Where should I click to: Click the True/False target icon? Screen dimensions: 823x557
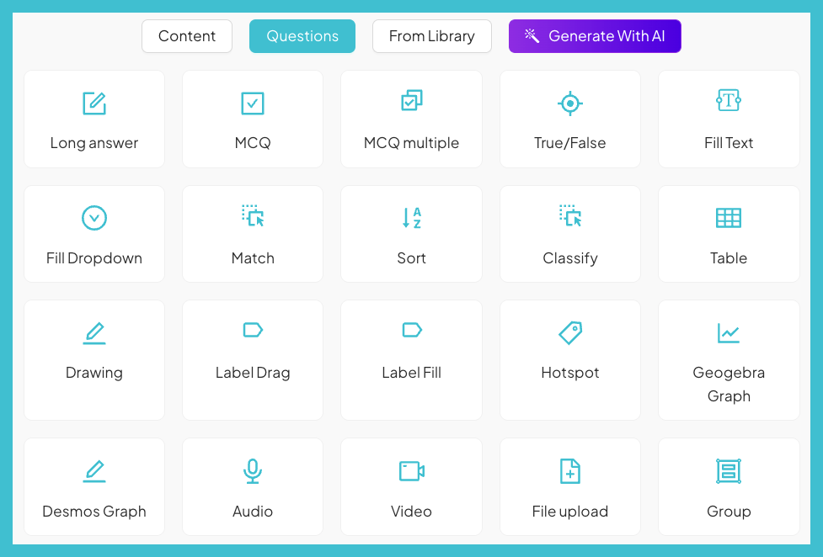point(569,103)
